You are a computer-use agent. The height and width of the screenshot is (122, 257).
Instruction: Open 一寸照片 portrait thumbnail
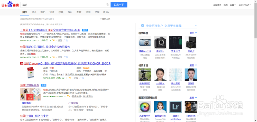click(160, 75)
